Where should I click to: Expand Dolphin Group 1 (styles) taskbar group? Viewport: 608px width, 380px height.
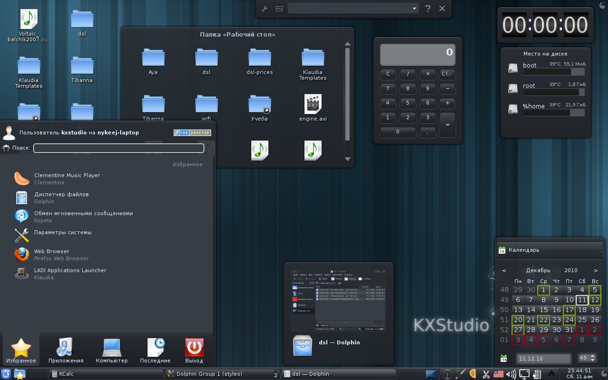222,374
